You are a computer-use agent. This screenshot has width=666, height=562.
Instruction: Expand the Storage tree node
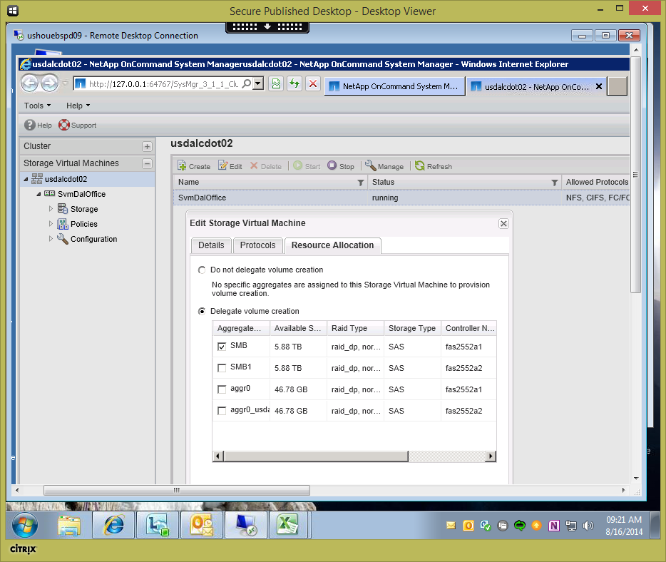point(51,209)
